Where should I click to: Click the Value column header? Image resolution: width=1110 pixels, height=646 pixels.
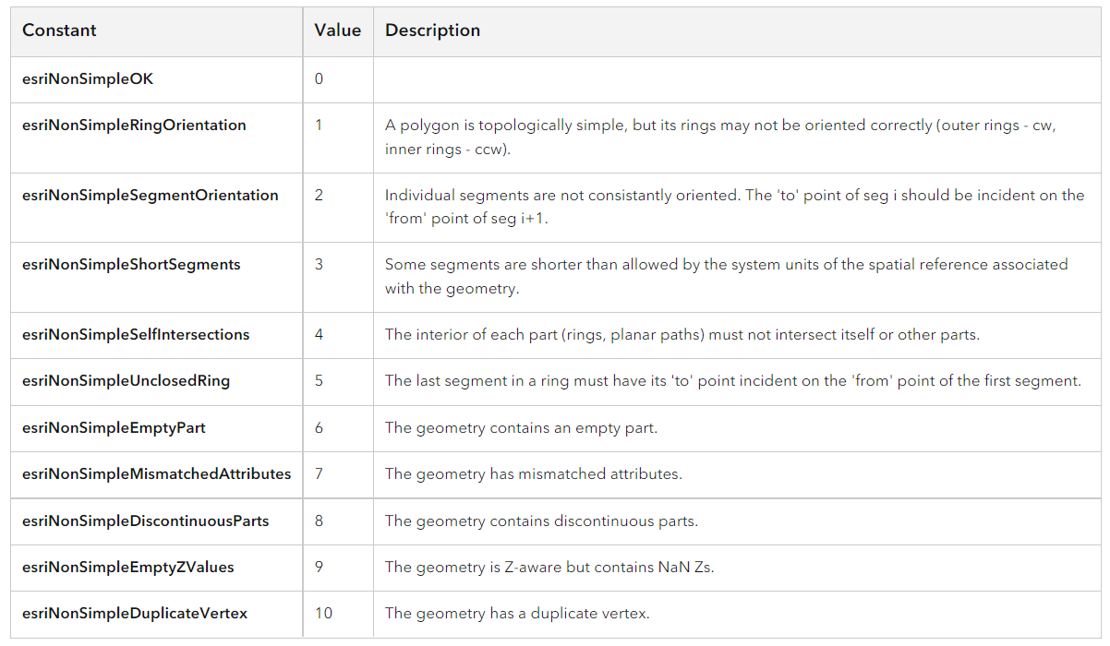point(337,30)
